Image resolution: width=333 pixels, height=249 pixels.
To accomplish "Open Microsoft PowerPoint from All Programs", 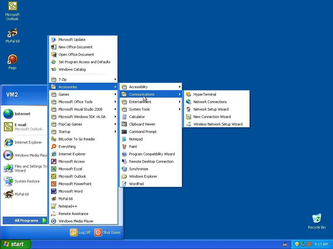I will pyautogui.click(x=83, y=184).
